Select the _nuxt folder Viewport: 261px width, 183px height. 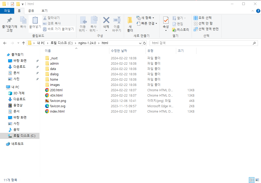54,58
